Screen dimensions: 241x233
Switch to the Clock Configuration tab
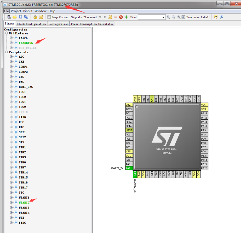[x=31, y=24]
